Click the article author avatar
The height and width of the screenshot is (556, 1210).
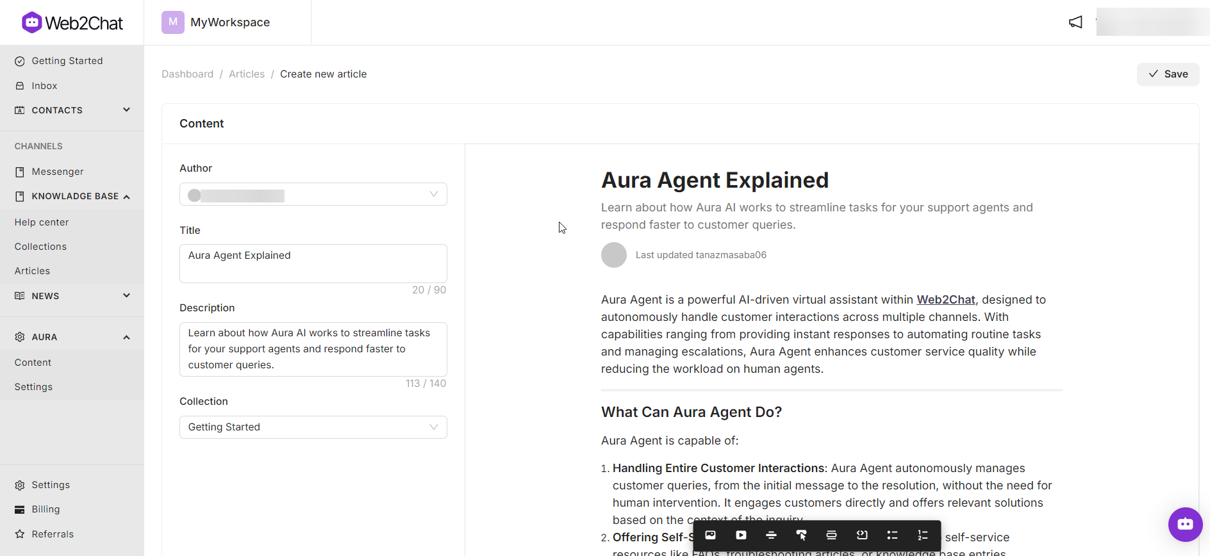tap(614, 255)
